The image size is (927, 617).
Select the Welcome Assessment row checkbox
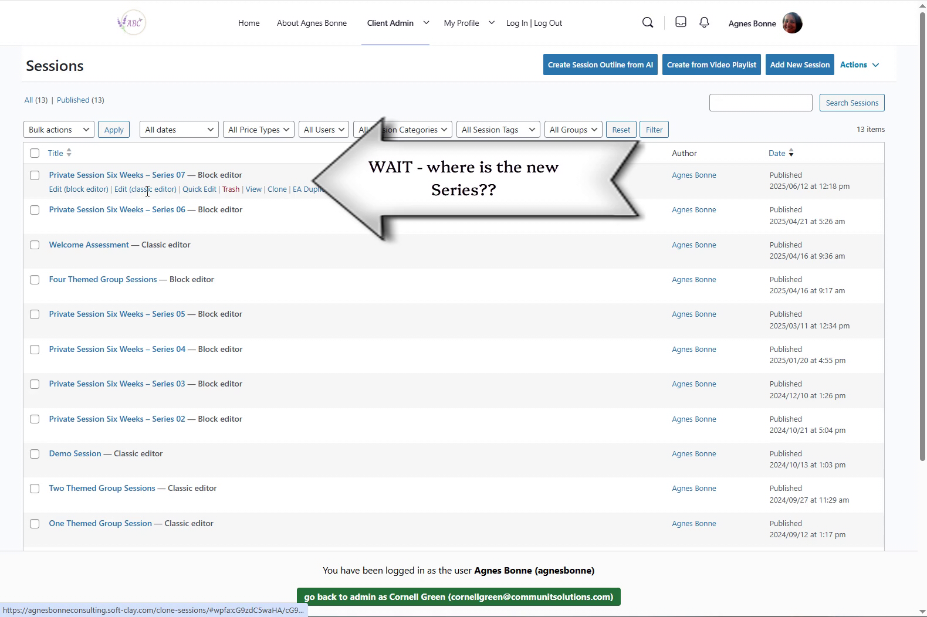35,245
